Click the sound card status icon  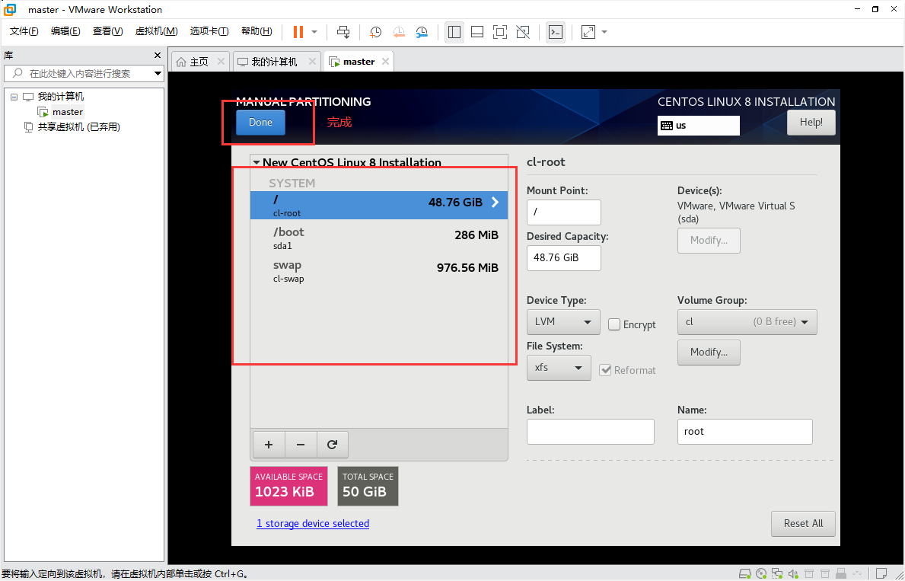click(793, 573)
